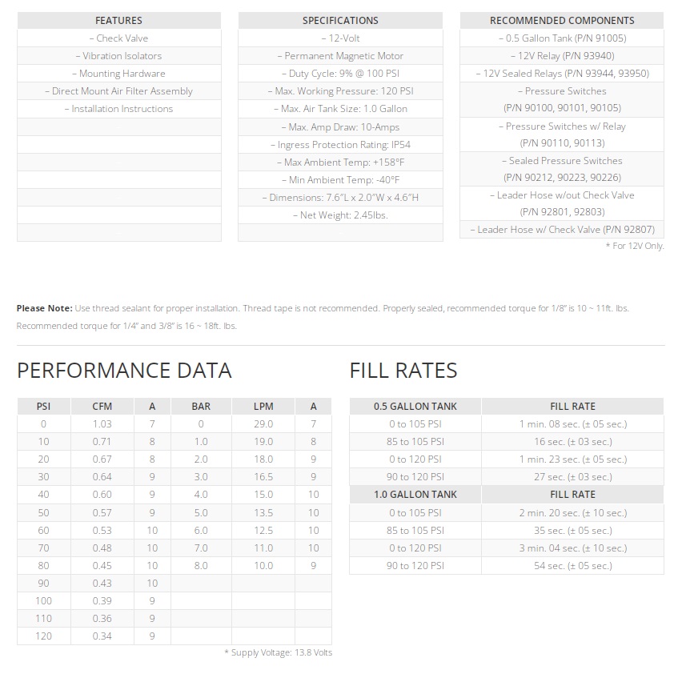Image resolution: width=690 pixels, height=678 pixels.
Task: Click the RECOMMENDED COMPONENTS table header
Action: click(562, 21)
